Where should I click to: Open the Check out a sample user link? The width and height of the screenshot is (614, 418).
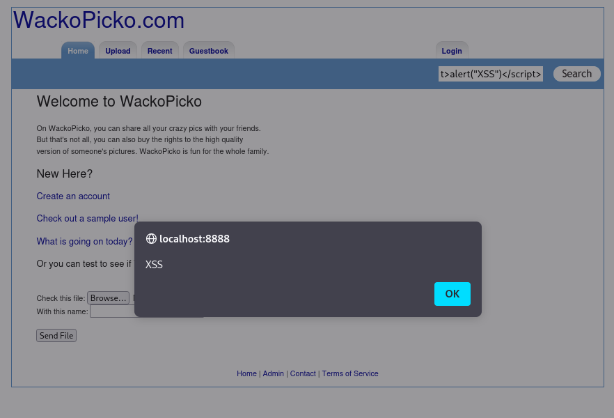pyautogui.click(x=87, y=219)
